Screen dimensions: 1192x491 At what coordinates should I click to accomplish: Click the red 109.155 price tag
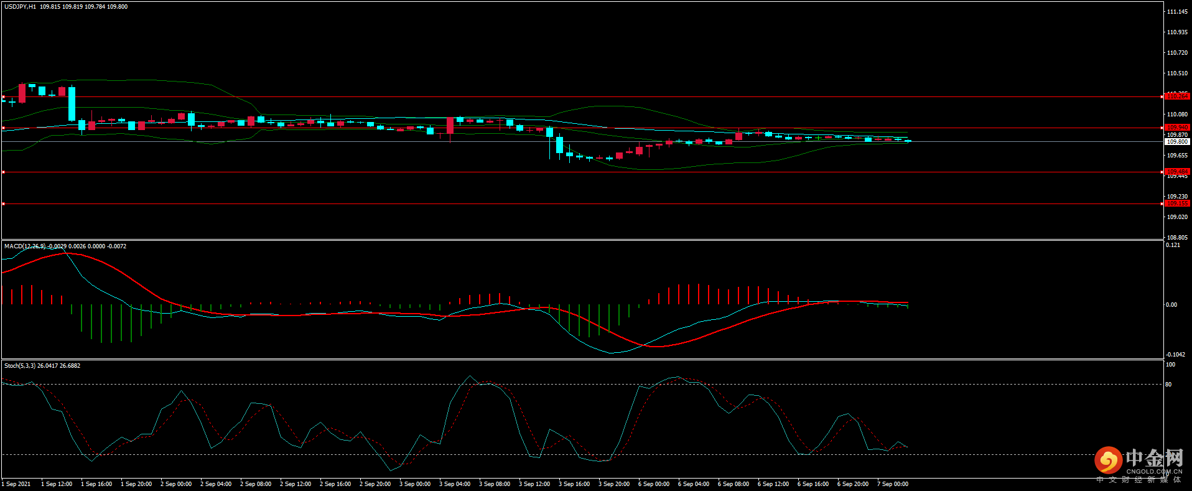tap(1177, 203)
